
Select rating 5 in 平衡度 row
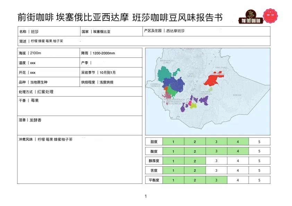[x=259, y=180]
